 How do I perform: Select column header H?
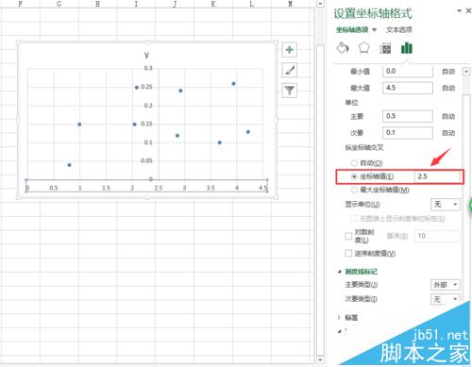[x=97, y=4]
